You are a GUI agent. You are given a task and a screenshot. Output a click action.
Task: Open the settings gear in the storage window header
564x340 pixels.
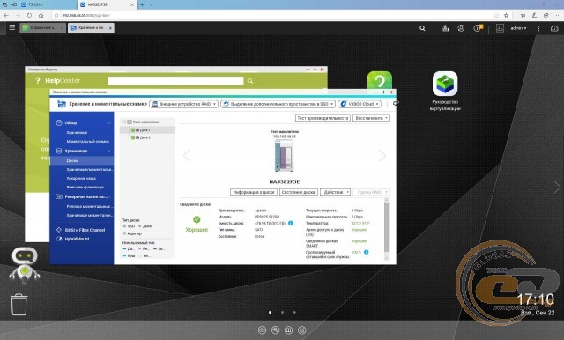tap(396, 104)
